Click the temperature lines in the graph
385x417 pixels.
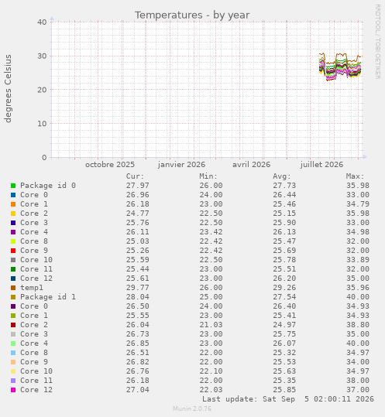340,67
